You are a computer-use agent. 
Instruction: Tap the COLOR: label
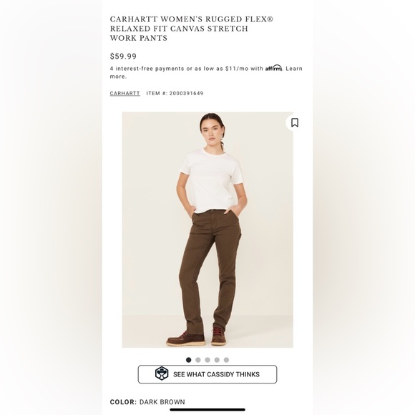click(123, 402)
